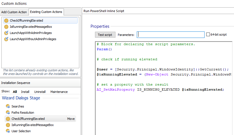Show All installation sequence actions

(15, 92)
